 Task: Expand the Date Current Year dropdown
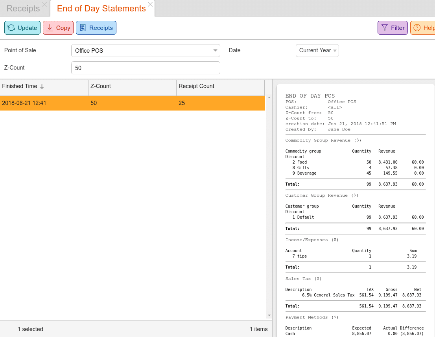click(x=335, y=50)
